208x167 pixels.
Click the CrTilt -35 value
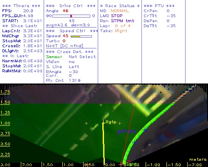pos(171,16)
